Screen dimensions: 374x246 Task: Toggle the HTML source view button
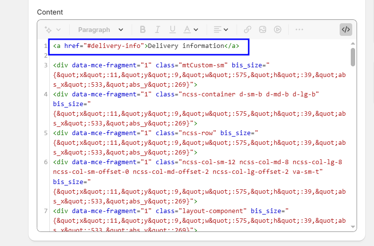click(x=346, y=30)
